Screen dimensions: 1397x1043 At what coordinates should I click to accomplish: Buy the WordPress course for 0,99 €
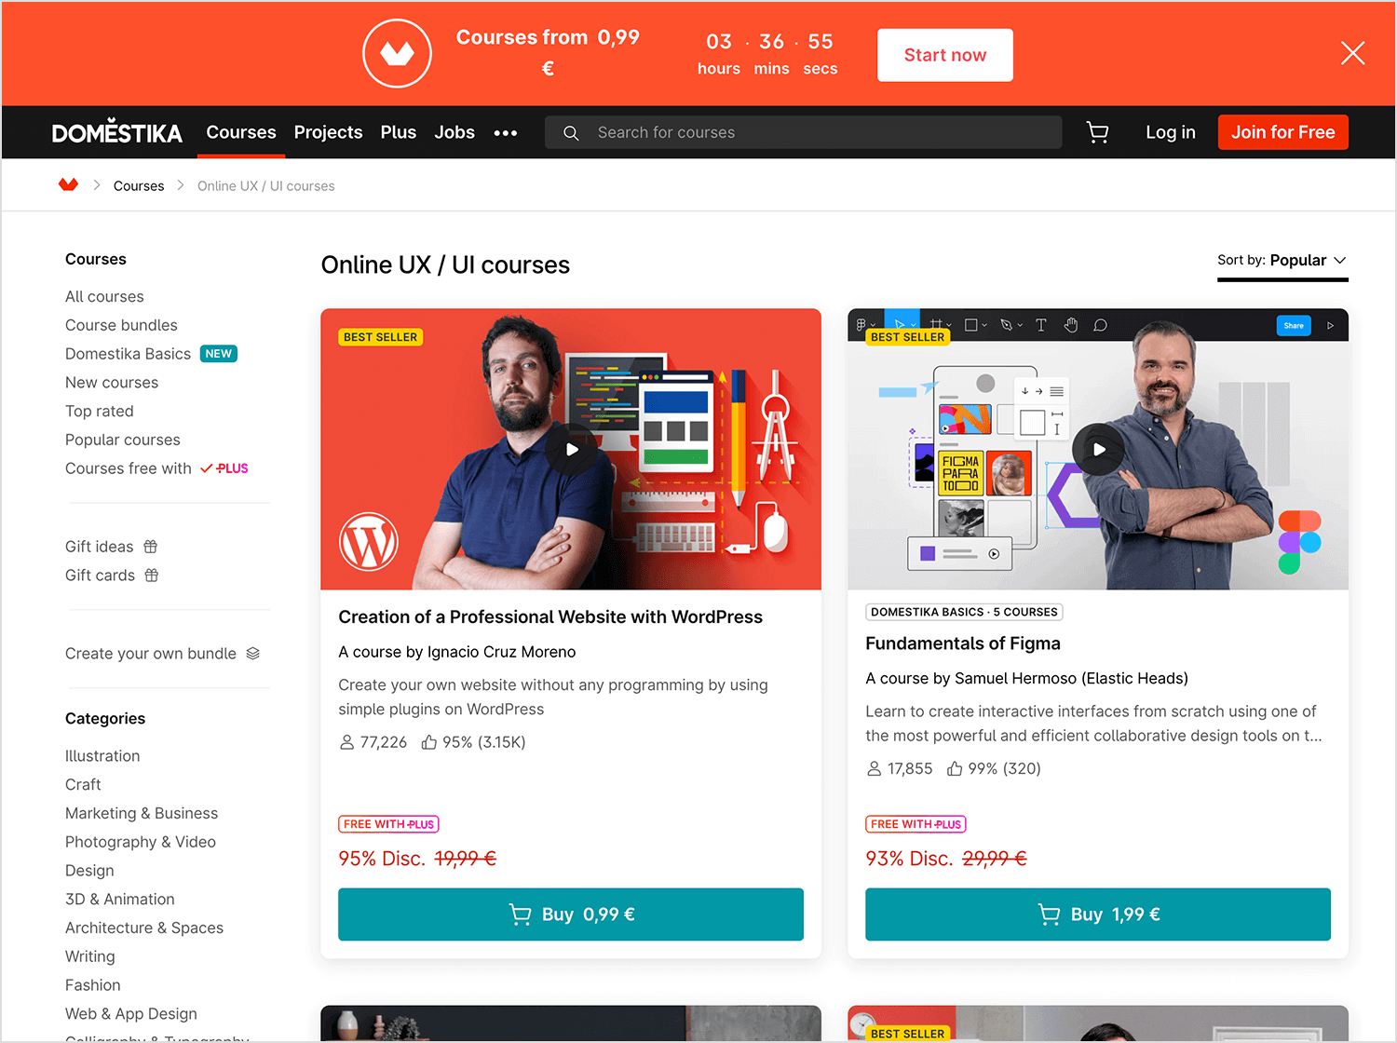(x=571, y=914)
